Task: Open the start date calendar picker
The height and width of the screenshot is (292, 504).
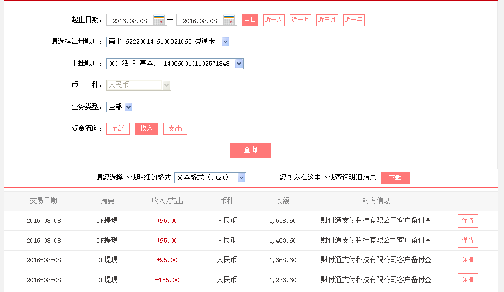Action: click(159, 20)
